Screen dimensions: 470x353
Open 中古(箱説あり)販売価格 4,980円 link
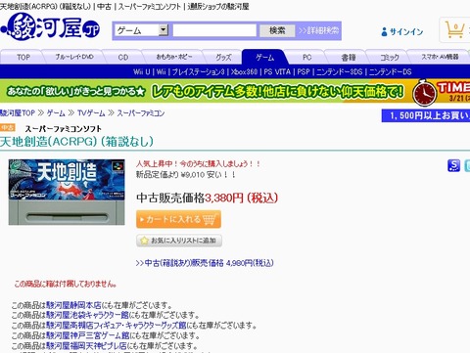tap(205, 263)
